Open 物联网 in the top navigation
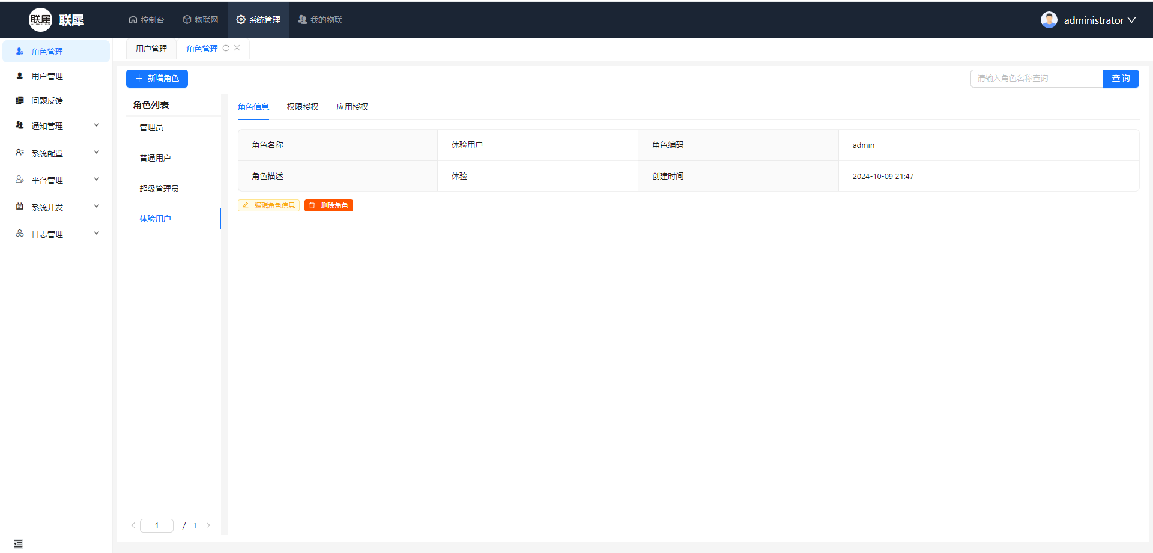 [x=201, y=20]
